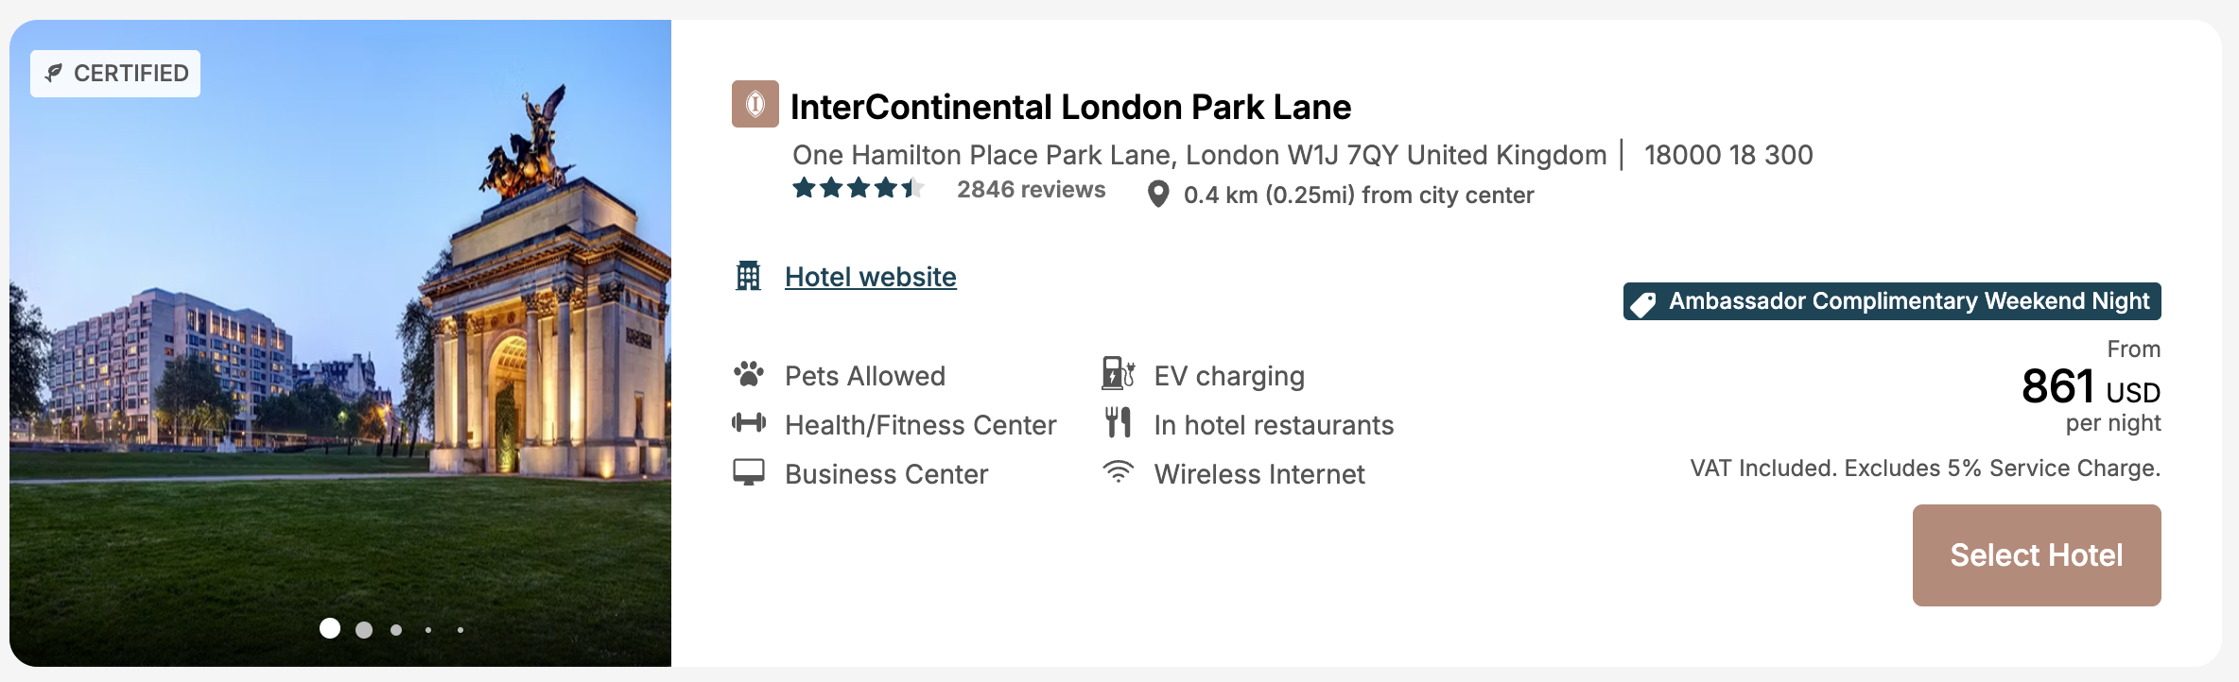
Task: Click the location pin near city center distance
Action: tap(1158, 195)
